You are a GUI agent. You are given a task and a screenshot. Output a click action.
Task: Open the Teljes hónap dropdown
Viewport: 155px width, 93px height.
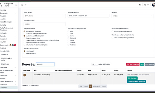click(44, 16)
